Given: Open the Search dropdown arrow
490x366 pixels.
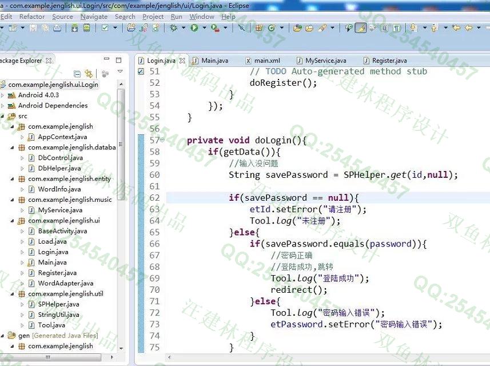Looking at the screenshot, I should click(332, 28).
